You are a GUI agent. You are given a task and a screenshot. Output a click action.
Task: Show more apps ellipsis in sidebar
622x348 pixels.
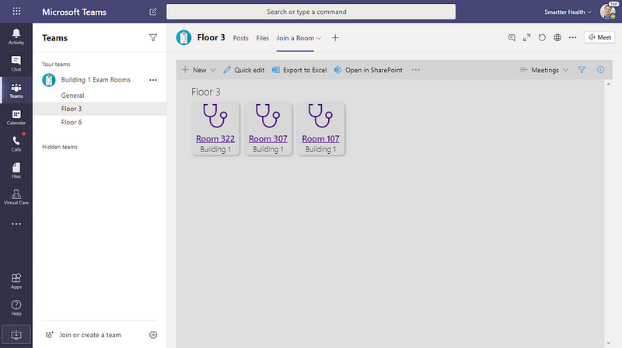click(x=16, y=224)
